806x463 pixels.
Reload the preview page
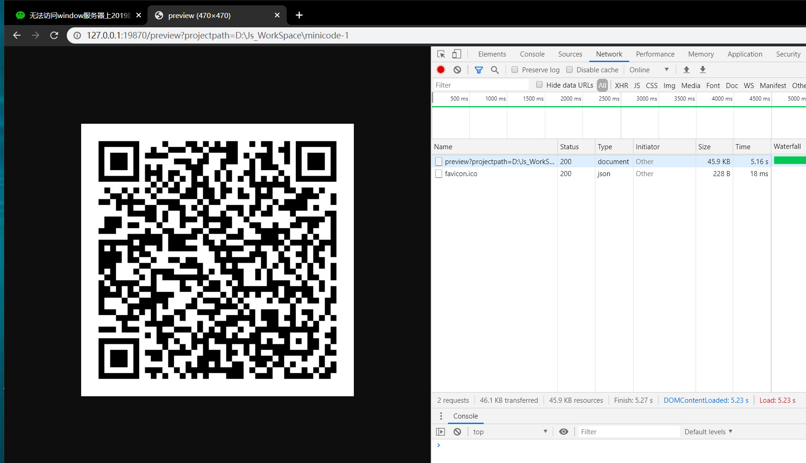pos(54,35)
